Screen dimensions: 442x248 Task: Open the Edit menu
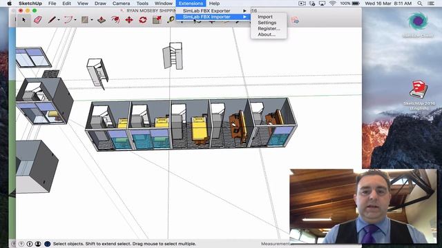(66, 3)
